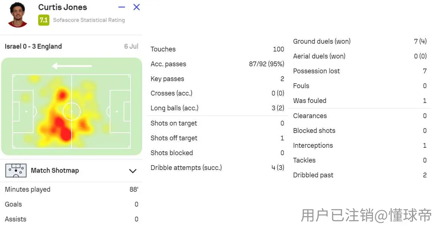The height and width of the screenshot is (227, 436).
Task: Click the red hotspot on the heatmap
Action: point(66,134)
